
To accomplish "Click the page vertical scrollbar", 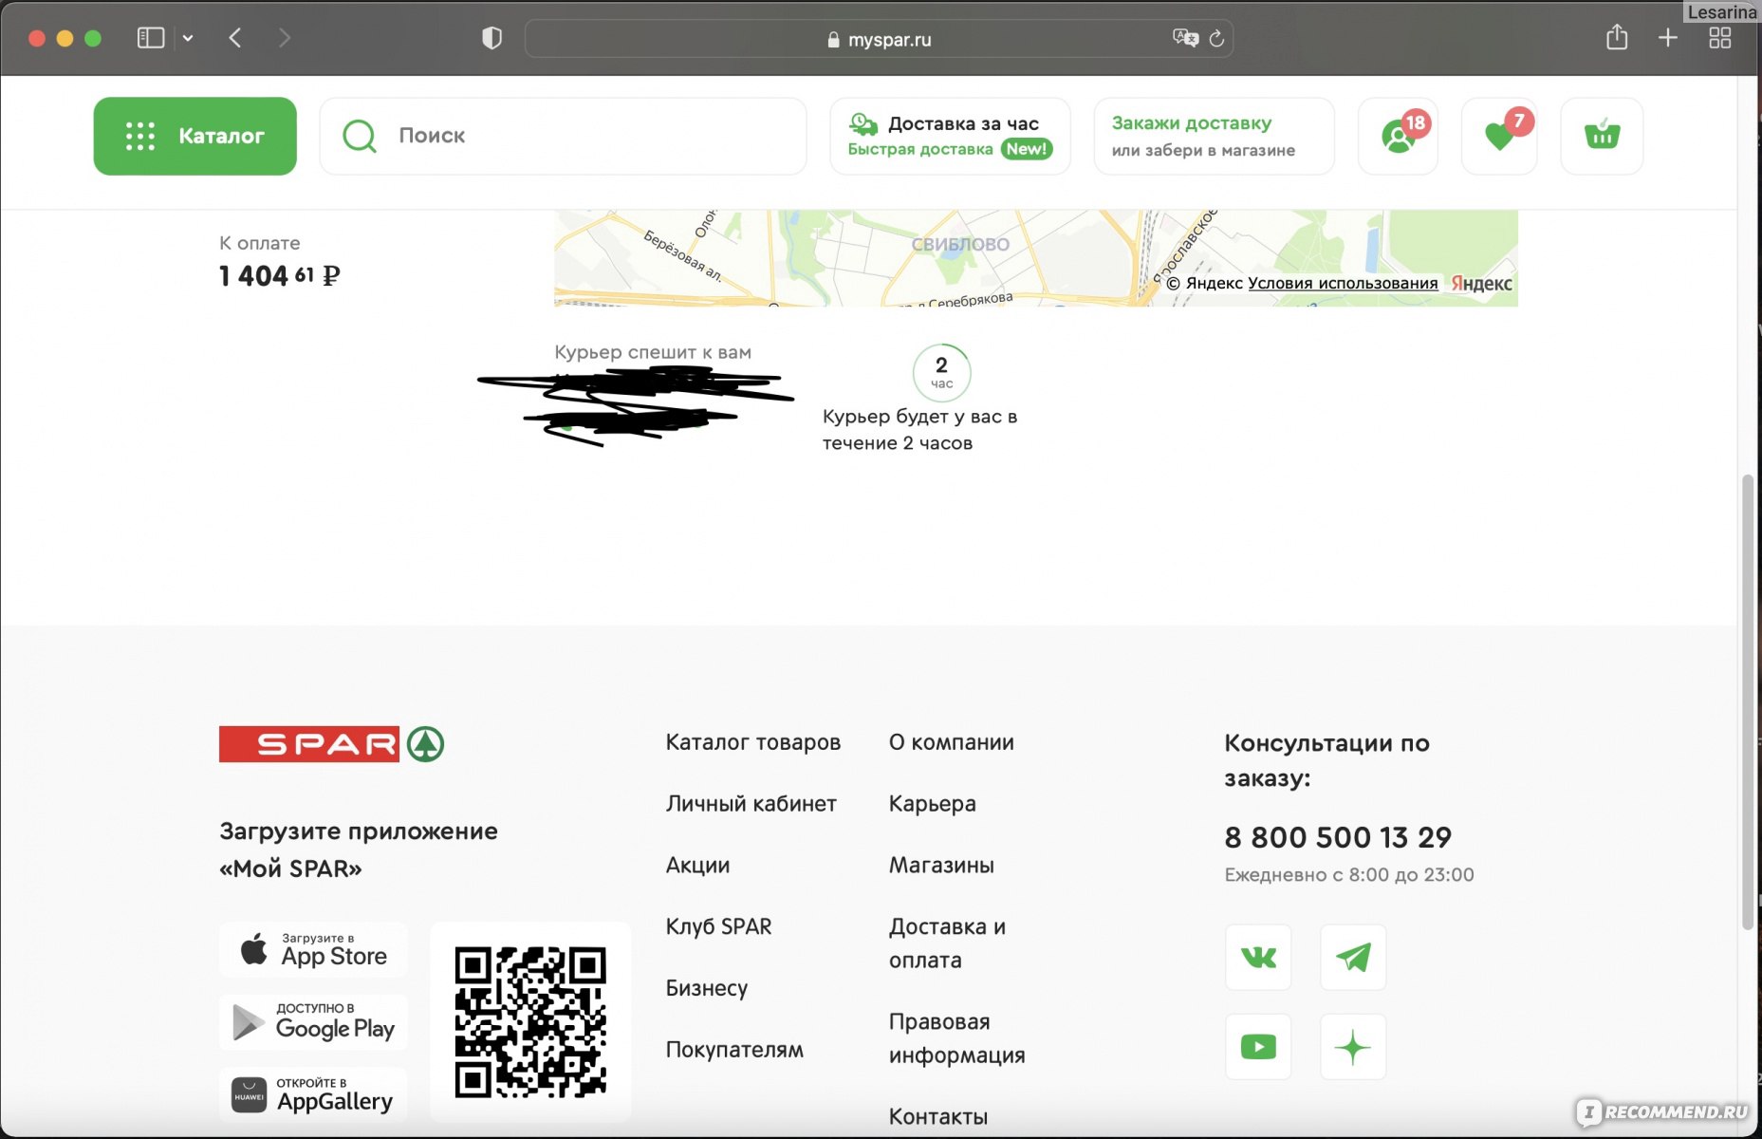I will pyautogui.click(x=1748, y=702).
